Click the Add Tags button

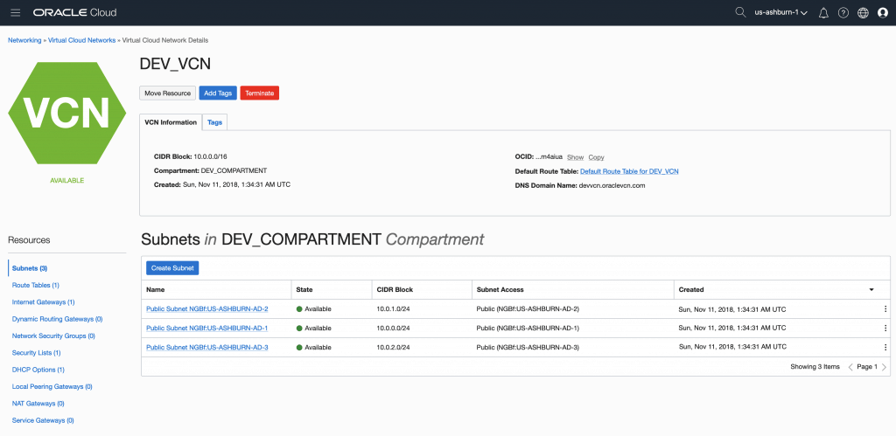coord(217,93)
